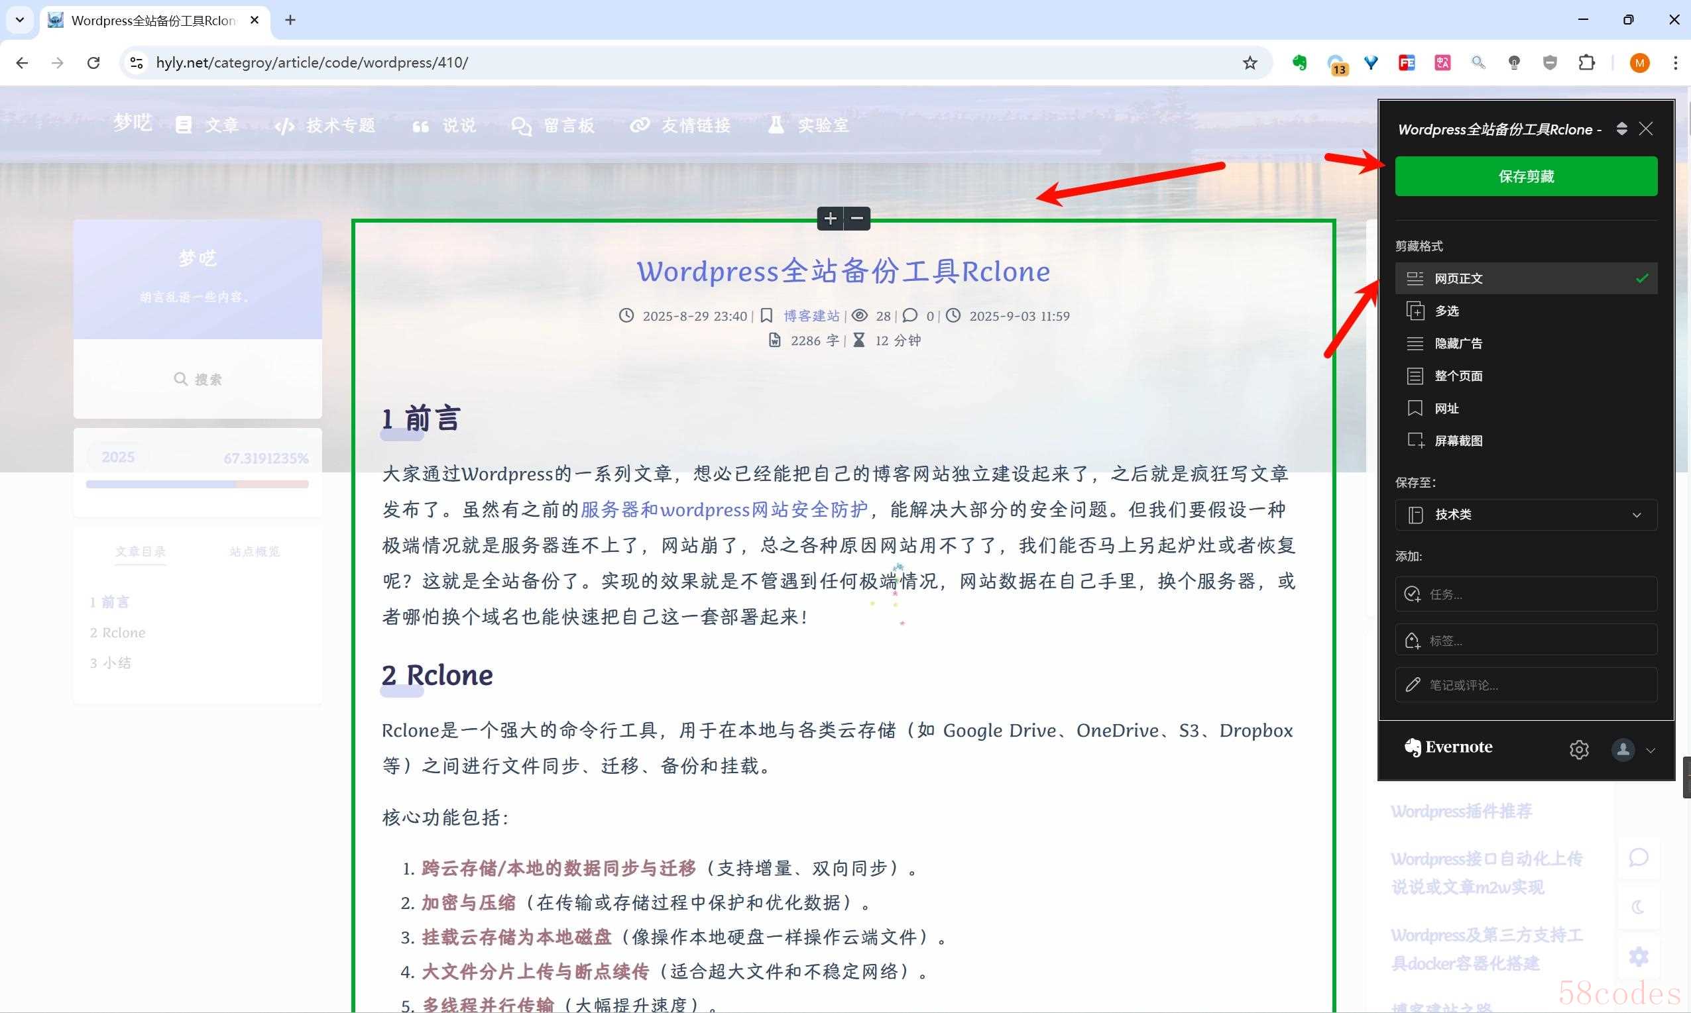Open Chrome extensions puzzle icon
1691x1013 pixels.
(x=1586, y=63)
